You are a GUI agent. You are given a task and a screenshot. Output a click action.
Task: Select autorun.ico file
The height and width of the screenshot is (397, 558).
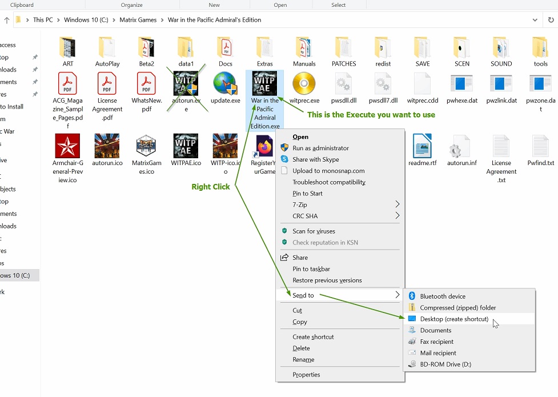click(107, 150)
